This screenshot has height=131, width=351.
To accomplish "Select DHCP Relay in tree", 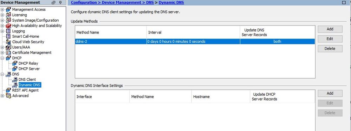I will (x=28, y=63).
